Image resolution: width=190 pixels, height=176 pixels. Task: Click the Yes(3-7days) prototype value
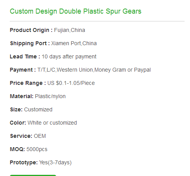coord(55,163)
